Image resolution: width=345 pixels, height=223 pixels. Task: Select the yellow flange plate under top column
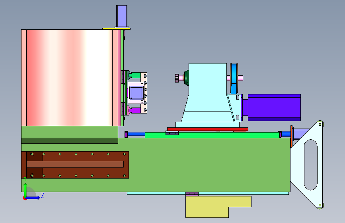(x=117, y=29)
